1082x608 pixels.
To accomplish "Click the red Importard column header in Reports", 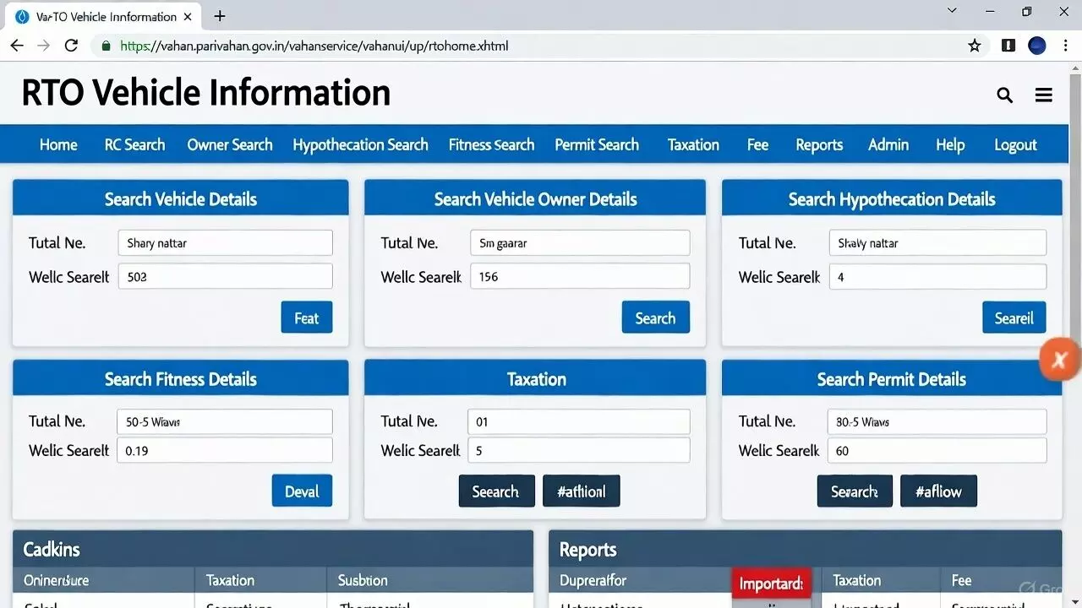I will point(771,584).
